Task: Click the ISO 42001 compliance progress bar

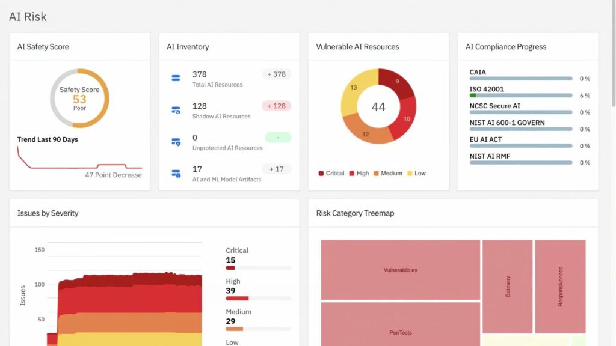Action: pos(520,95)
